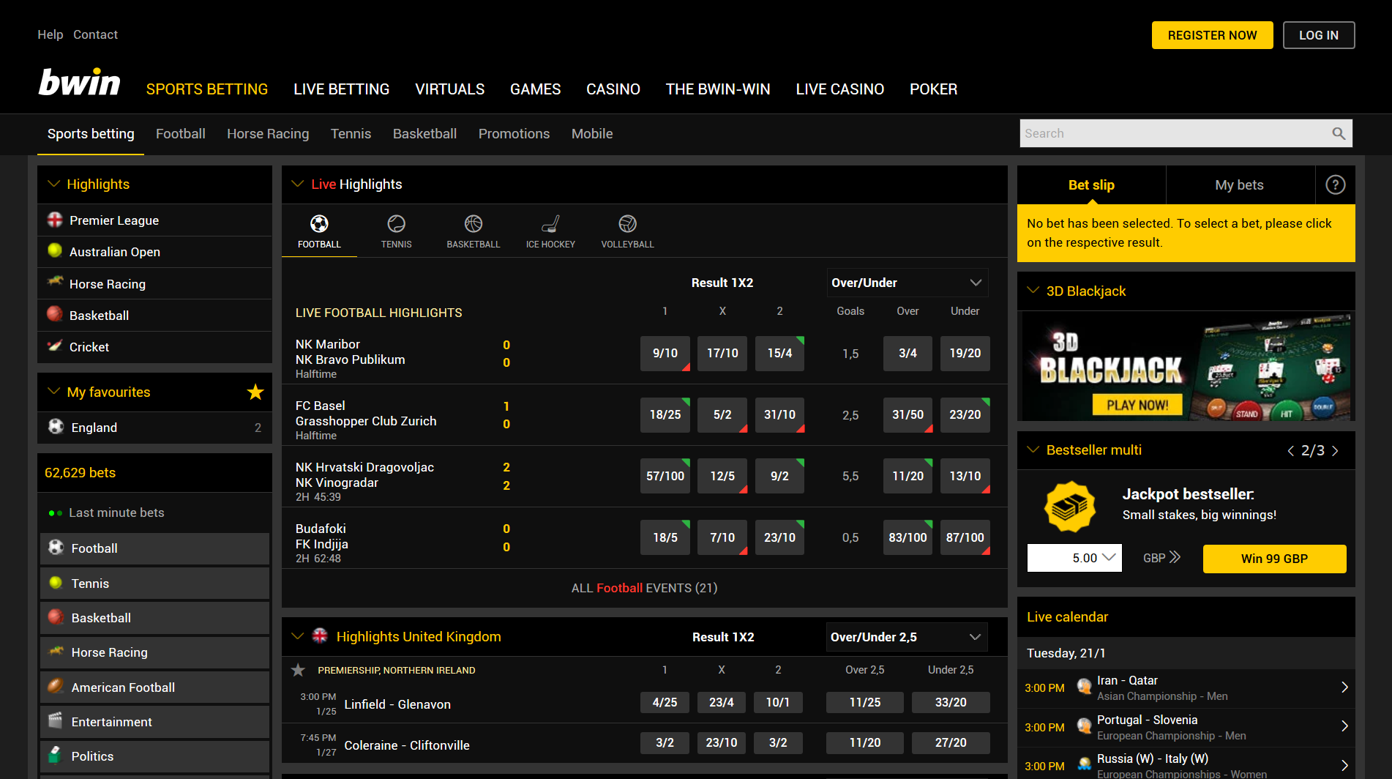Viewport: 1392px width, 779px height.
Task: Open the bet slip help question icon
Action: 1335,184
